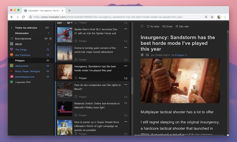This screenshot has width=237, height=142.
Task: Click the Ars Technica feed icon
Action: click(x=12, y=55)
